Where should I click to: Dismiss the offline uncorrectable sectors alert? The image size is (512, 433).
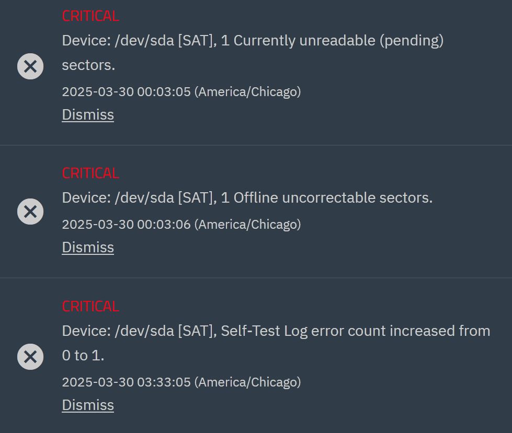(x=88, y=247)
